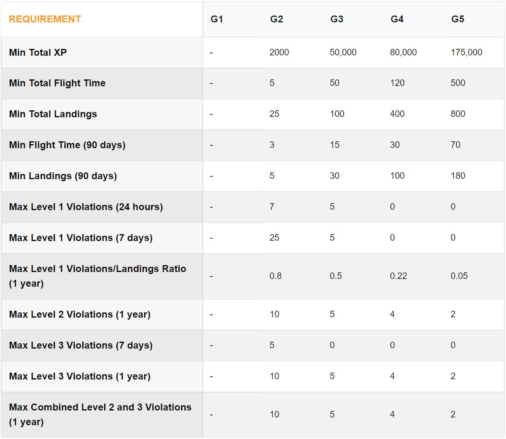Click G4 value 0 in Level 1 Violations (24 hours)
This screenshot has height=439, width=506.
coord(392,207)
